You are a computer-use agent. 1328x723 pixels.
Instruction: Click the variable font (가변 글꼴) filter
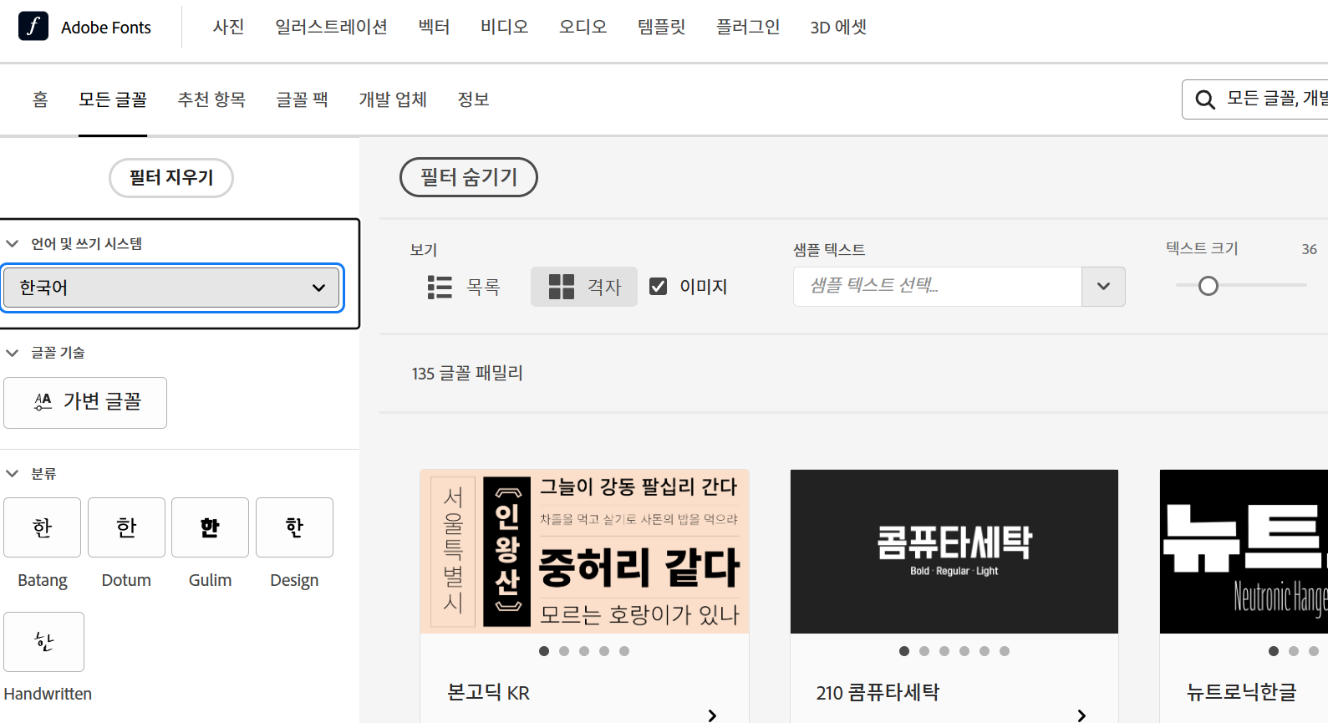pos(85,403)
